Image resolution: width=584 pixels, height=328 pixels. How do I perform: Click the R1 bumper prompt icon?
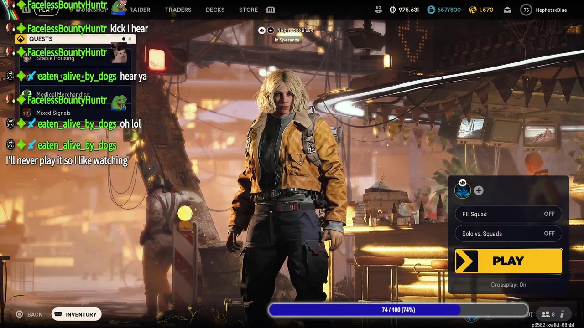[x=271, y=10]
